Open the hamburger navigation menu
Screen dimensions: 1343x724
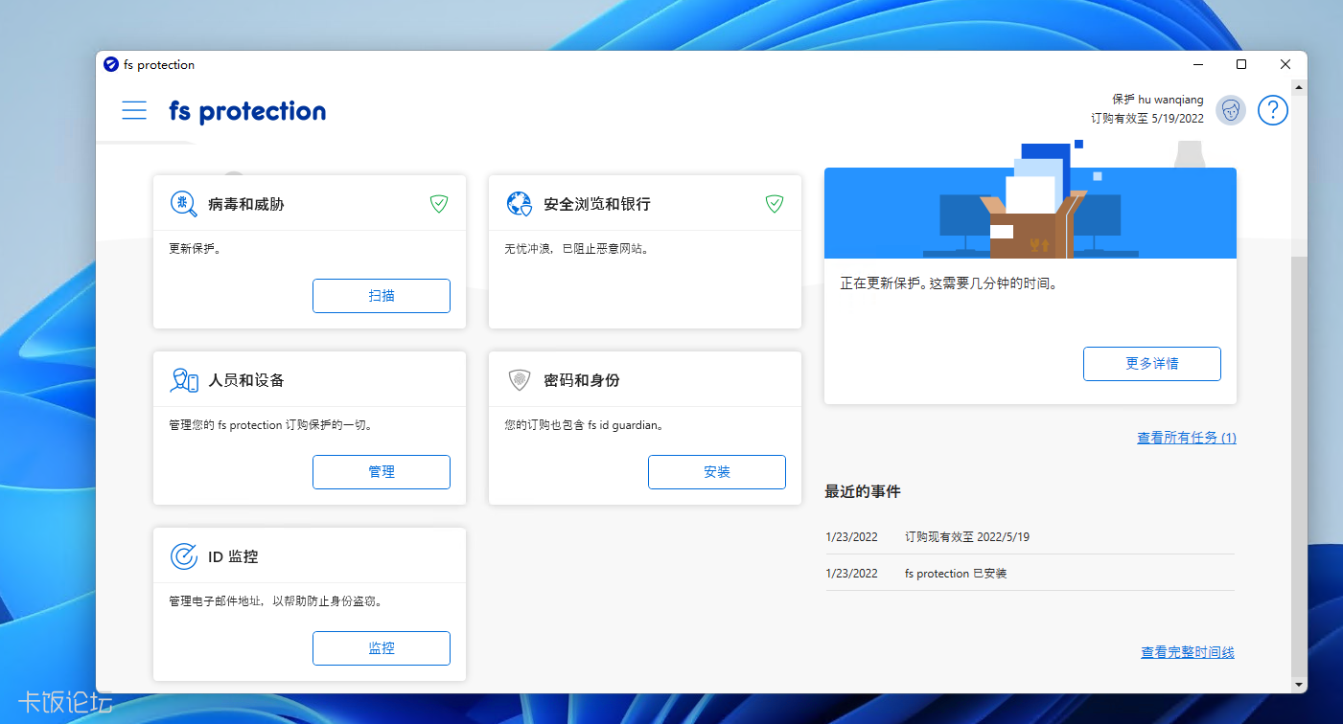coord(134,110)
